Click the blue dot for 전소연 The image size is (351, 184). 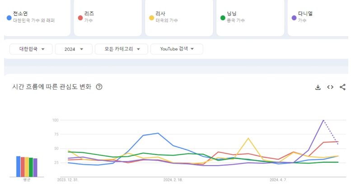point(9,18)
